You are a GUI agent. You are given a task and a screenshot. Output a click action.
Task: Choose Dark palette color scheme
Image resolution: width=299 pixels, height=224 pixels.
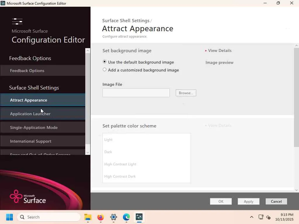(147, 152)
